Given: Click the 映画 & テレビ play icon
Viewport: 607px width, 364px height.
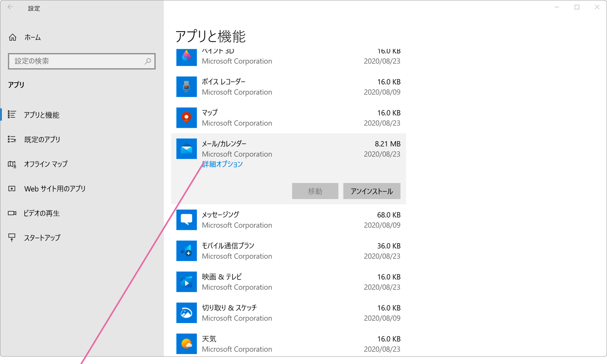Looking at the screenshot, I should [x=186, y=282].
